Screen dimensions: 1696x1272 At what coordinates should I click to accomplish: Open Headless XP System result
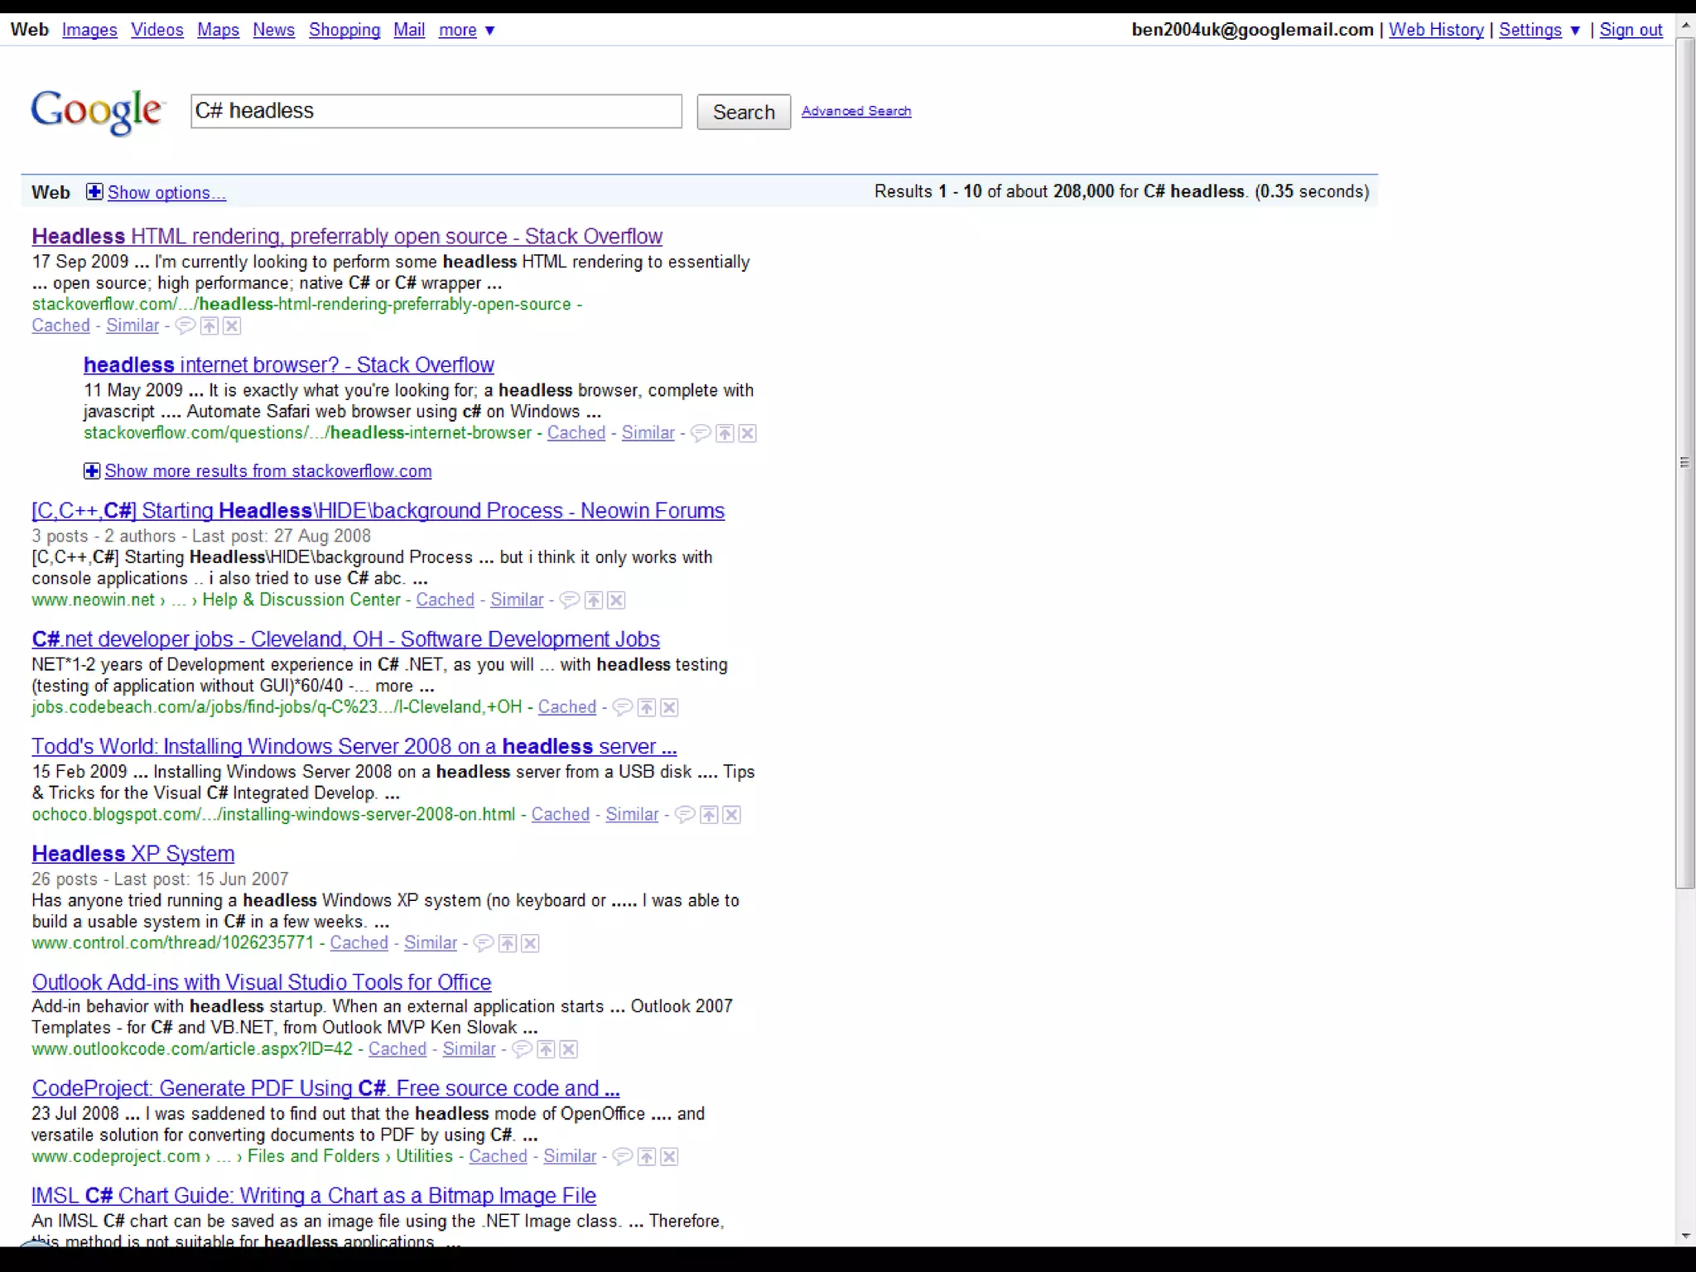click(x=132, y=854)
